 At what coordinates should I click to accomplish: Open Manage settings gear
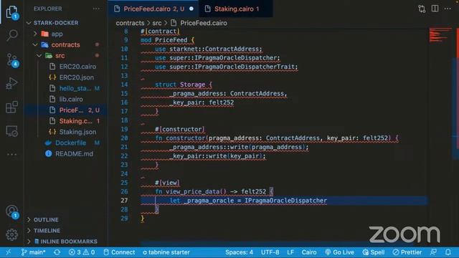11,234
